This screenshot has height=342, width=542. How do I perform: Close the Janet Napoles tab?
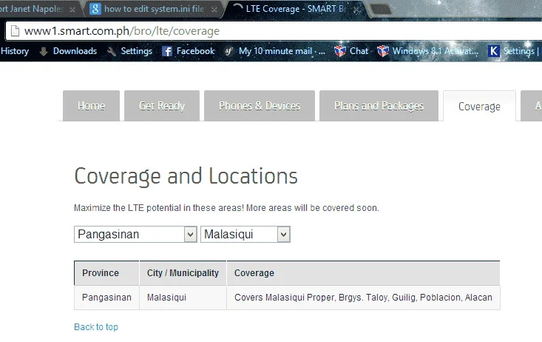coord(72,10)
